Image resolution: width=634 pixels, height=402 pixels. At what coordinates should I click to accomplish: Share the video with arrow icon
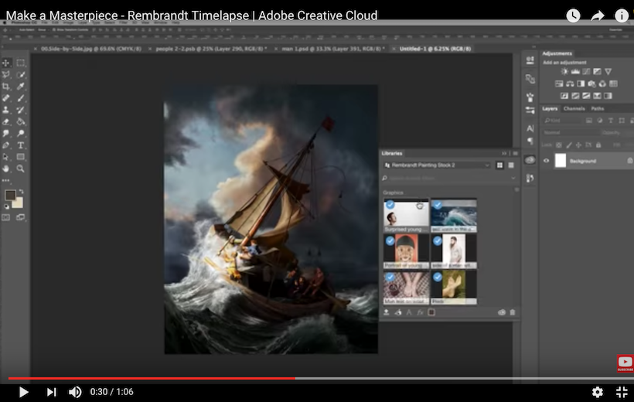click(597, 15)
